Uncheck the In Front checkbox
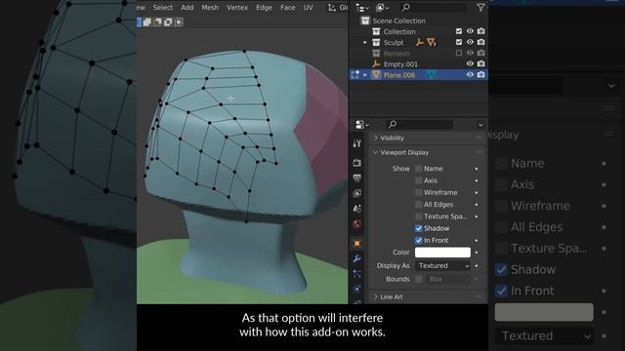 click(419, 241)
